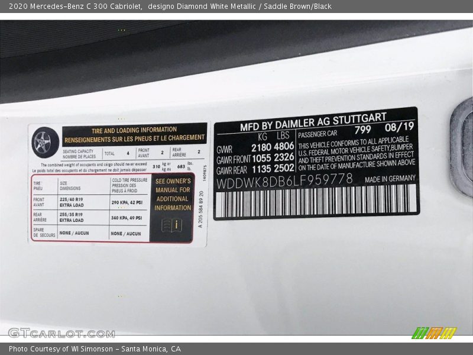Click GAWR front value '2326'
Viewport: 473px width, 355px height.
(x=284, y=157)
